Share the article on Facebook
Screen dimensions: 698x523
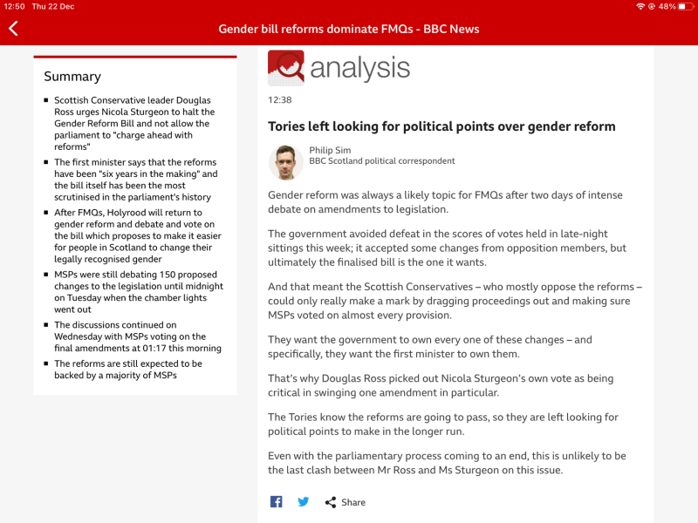tap(276, 502)
